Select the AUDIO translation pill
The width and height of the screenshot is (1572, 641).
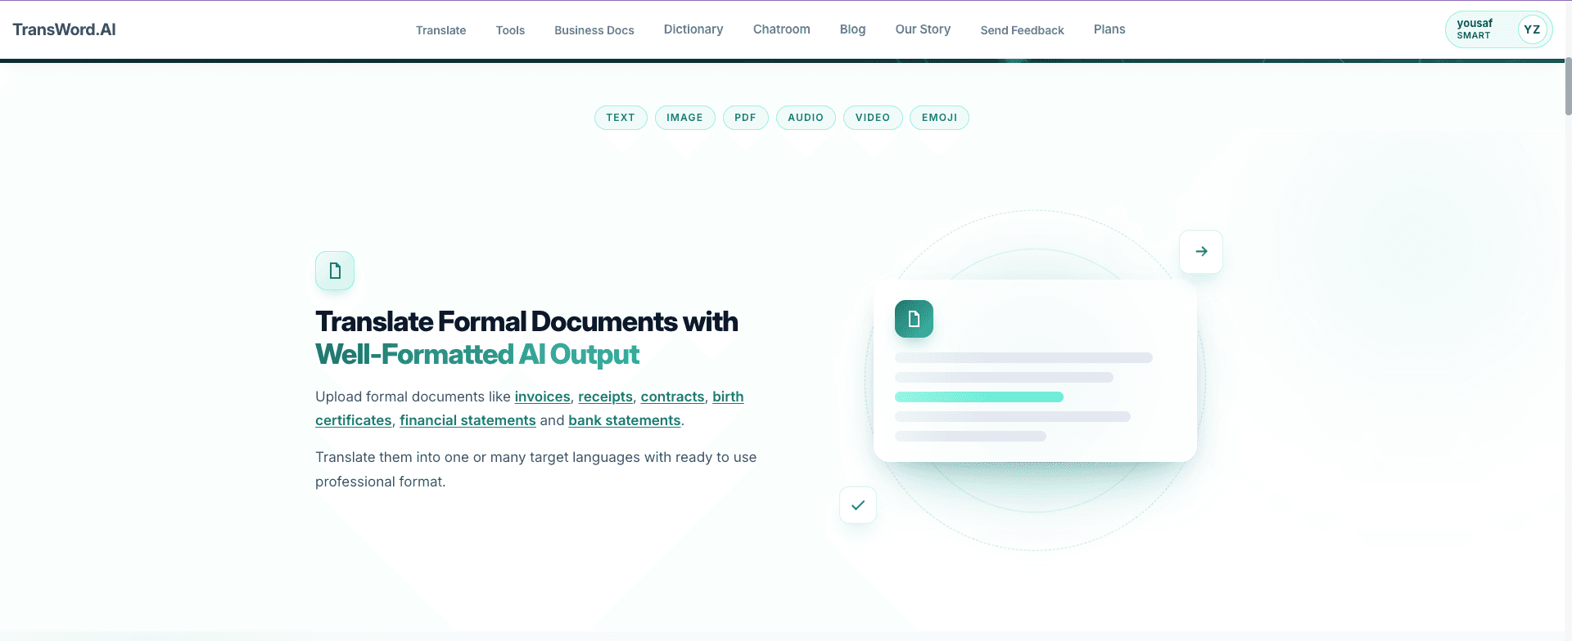[806, 118]
